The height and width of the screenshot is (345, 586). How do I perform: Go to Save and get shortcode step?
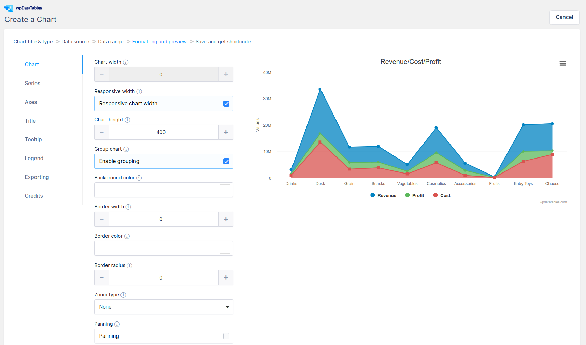coord(223,42)
